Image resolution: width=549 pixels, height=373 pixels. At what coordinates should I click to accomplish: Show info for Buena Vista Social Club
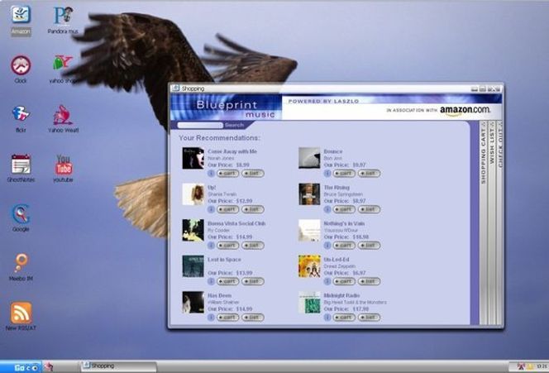(x=211, y=246)
